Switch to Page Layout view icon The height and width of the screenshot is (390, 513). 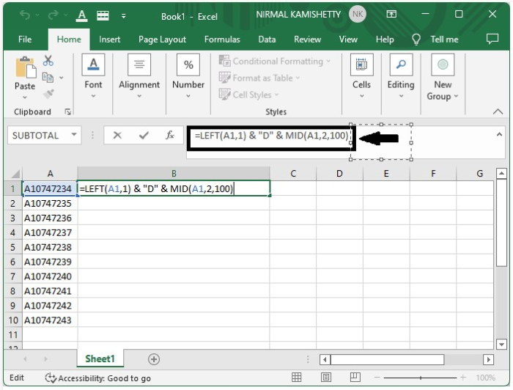tap(326, 378)
